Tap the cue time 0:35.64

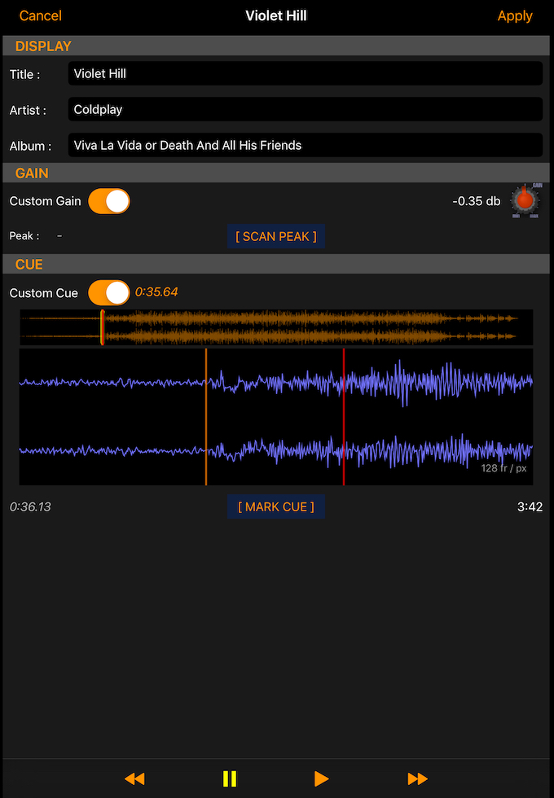(156, 292)
